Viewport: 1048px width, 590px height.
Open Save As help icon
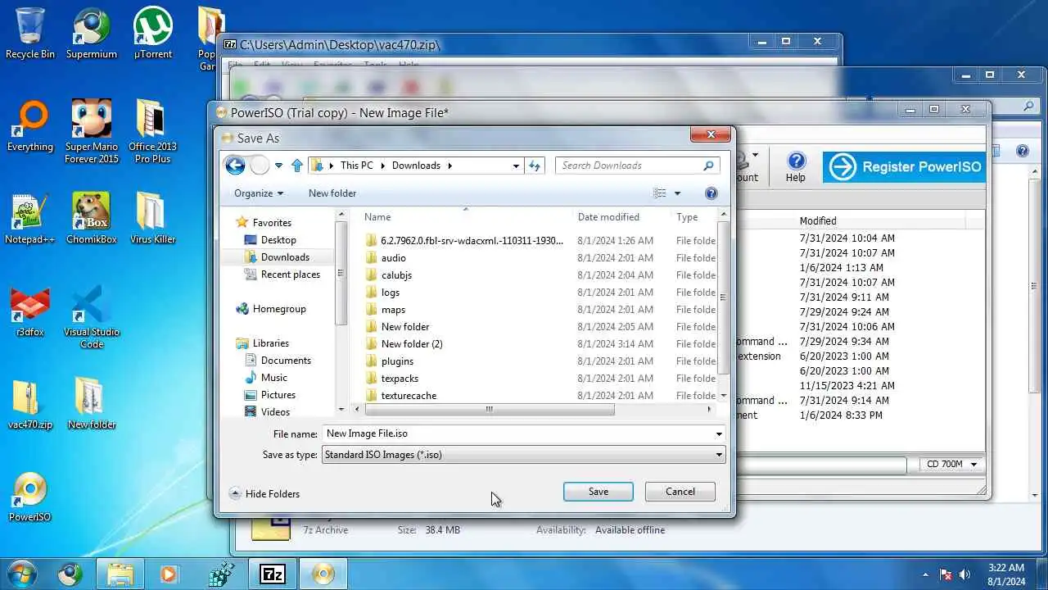(x=711, y=193)
